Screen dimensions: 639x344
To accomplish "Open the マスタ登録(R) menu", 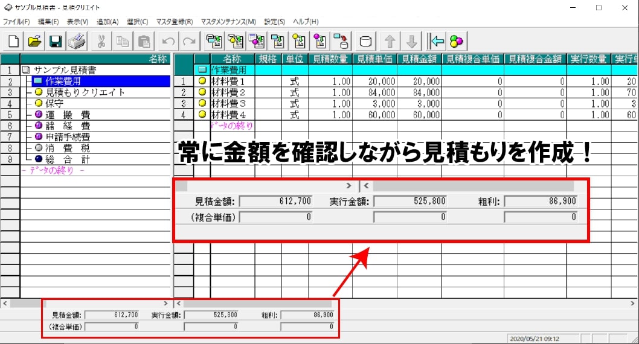I will click(x=175, y=22).
